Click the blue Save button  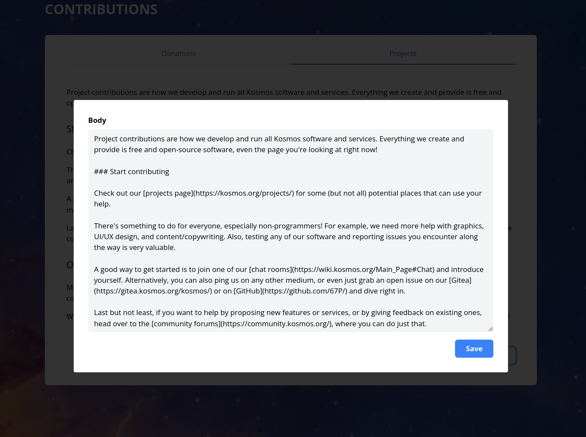click(474, 349)
